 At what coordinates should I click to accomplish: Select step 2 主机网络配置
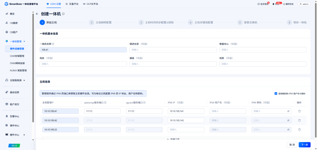100,22
